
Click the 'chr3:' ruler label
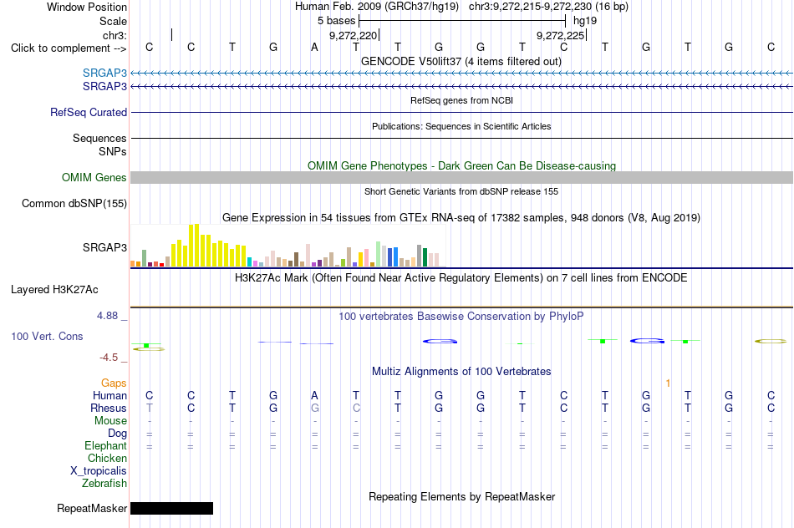point(115,35)
